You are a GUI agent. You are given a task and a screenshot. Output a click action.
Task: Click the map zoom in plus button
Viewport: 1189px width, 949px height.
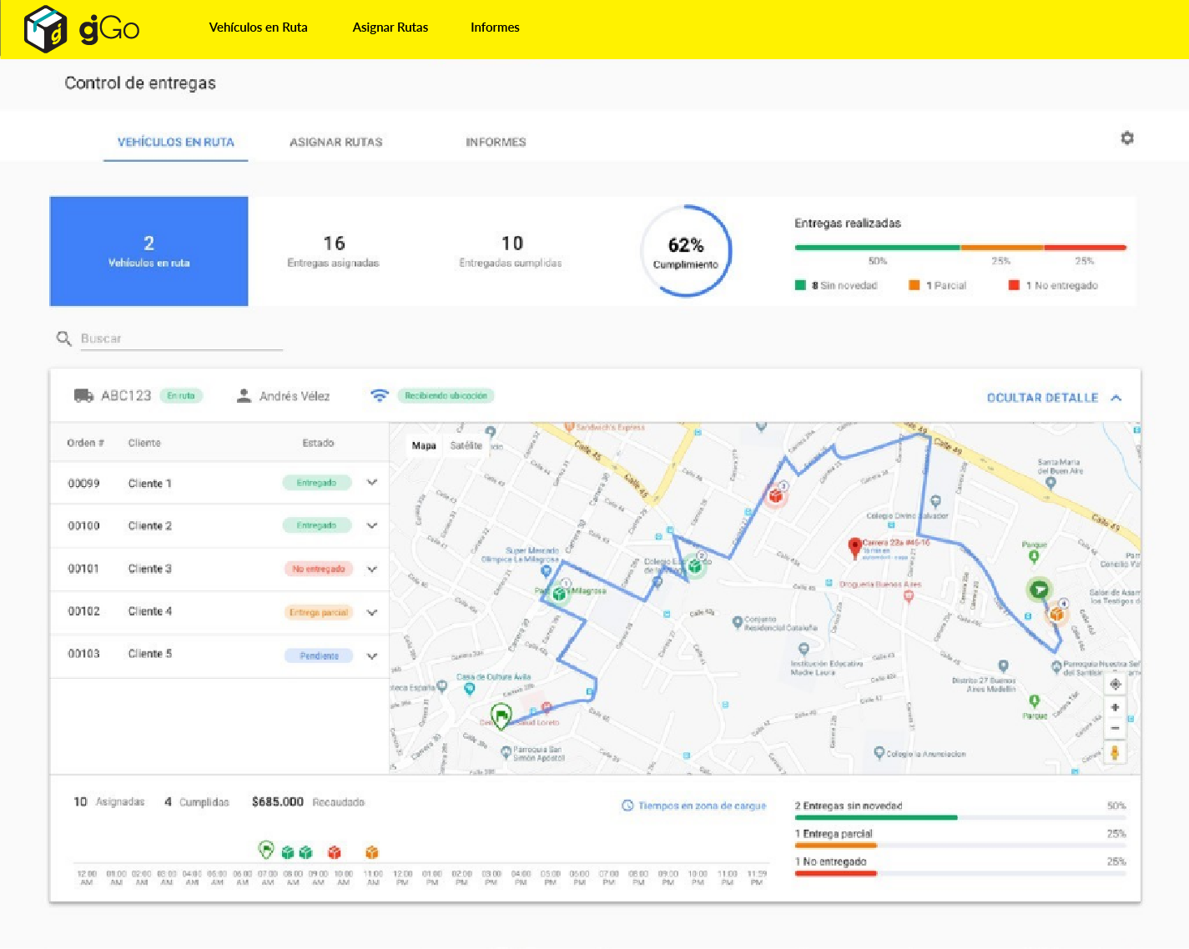point(1115,707)
